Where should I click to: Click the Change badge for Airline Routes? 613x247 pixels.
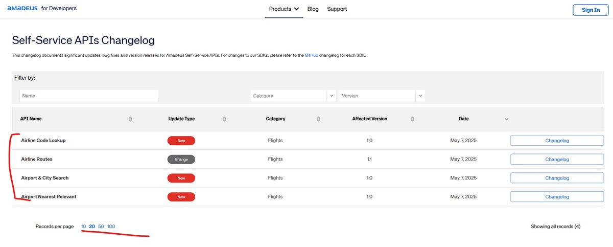pos(181,159)
